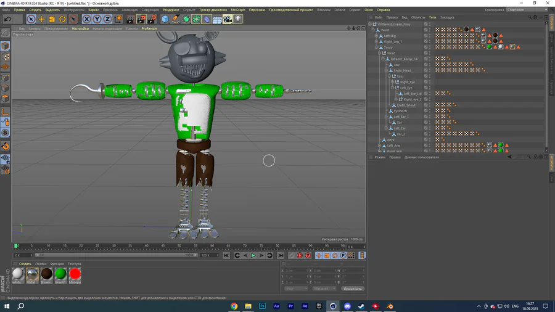The width and height of the screenshot is (555, 312).
Task: Open Создать in Material Manager
Action: [25, 264]
